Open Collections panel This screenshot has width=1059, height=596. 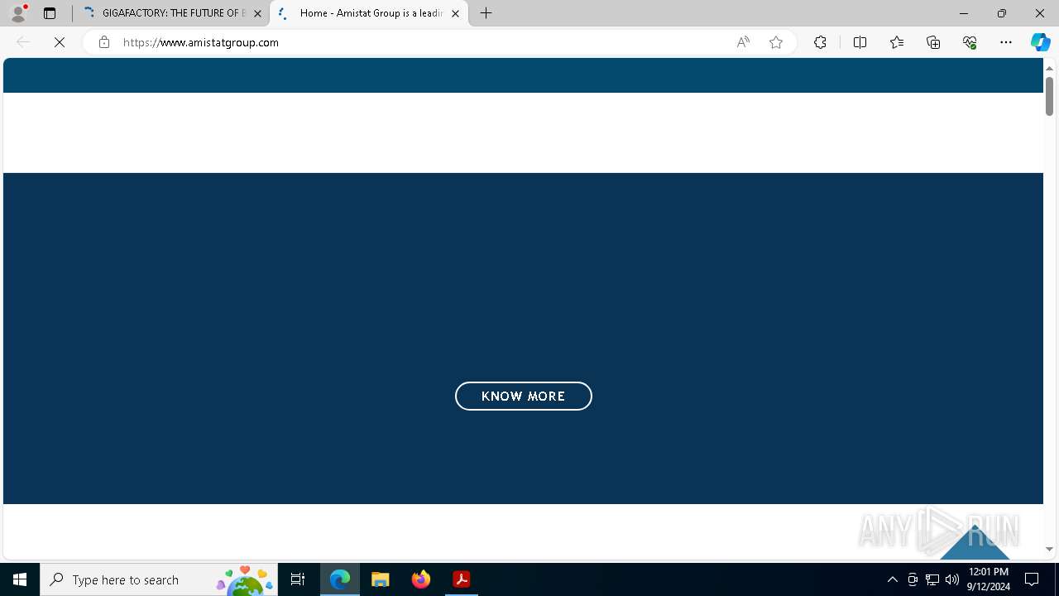(x=933, y=42)
